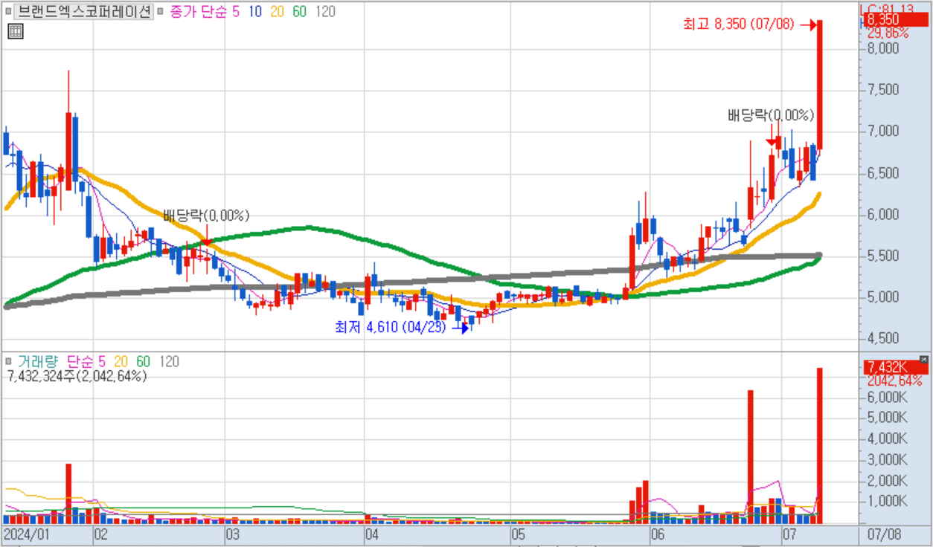This screenshot has height=547, width=933.
Task: Click the 07/08 current date label
Action: (x=885, y=534)
